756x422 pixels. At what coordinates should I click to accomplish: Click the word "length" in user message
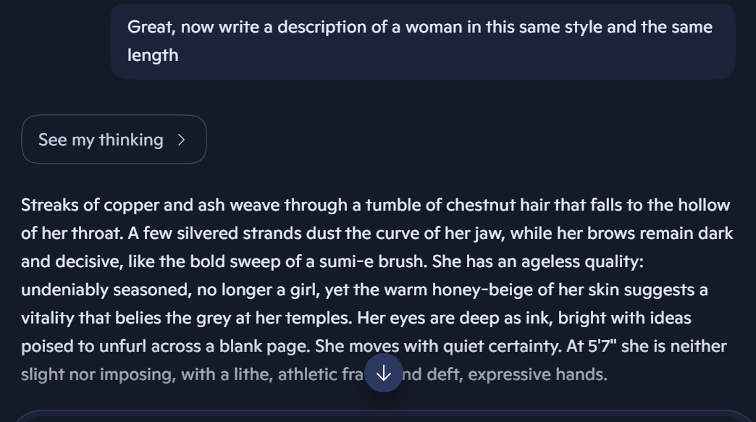[x=153, y=55]
